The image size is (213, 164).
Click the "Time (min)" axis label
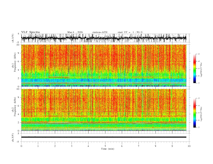coord(108,149)
